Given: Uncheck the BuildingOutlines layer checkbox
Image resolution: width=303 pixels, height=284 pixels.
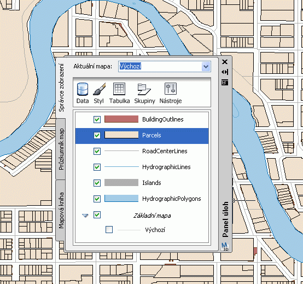Looking at the screenshot, I should (97, 119).
